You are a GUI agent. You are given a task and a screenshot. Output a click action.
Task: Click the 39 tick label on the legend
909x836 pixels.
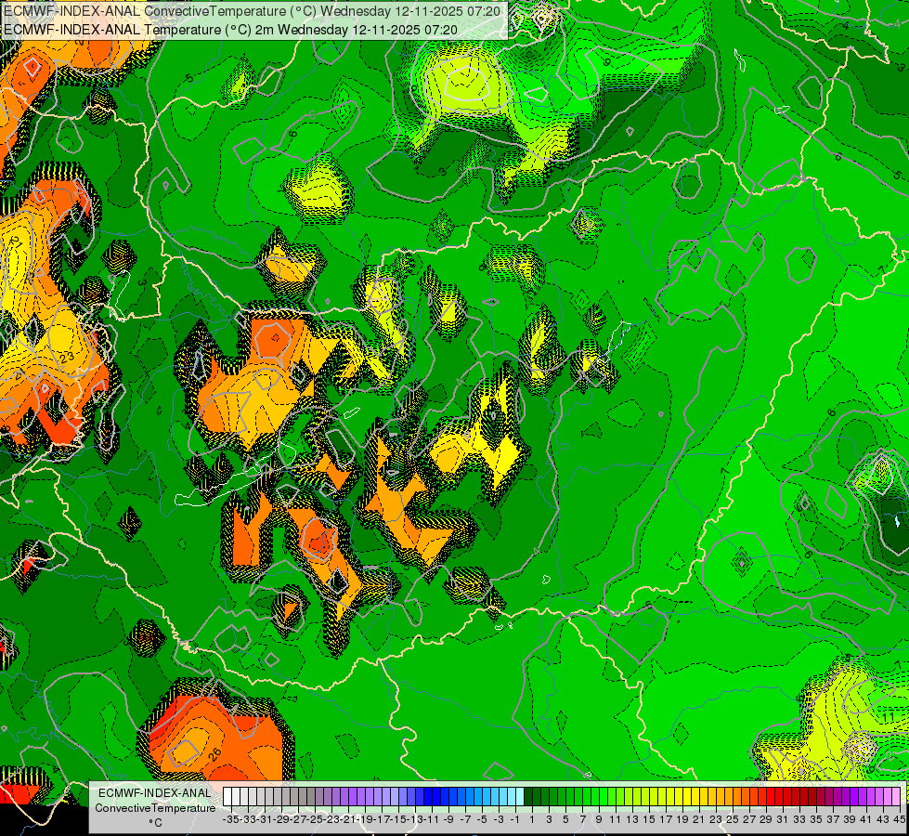[x=850, y=819]
